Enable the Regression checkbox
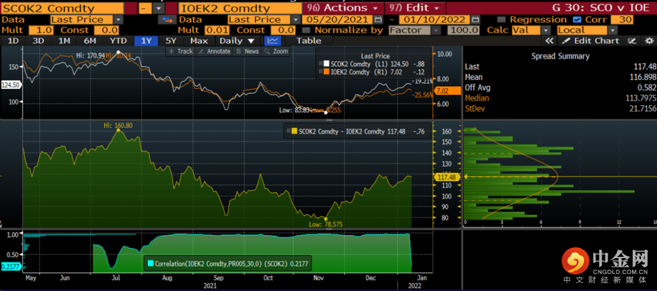Screen dimensions: 657x291 pyautogui.click(x=501, y=19)
